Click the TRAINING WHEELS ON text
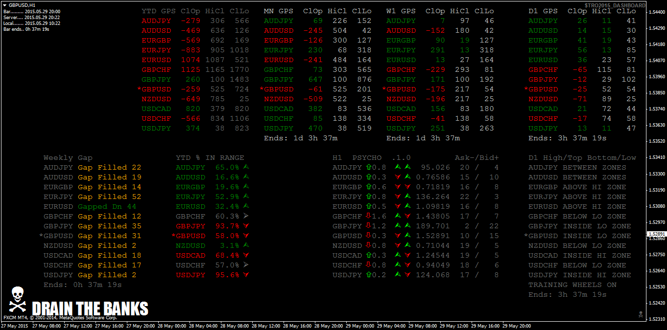This screenshot has width=667, height=330. click(572, 285)
